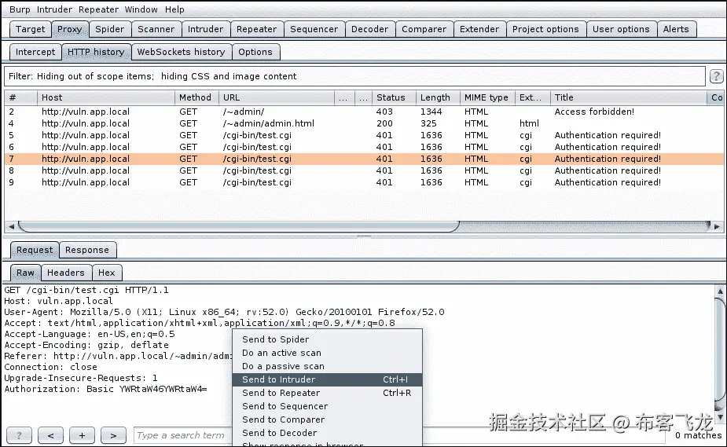Viewport: 727px width, 447px height.
Task: Sort by the MIME type column header
Action: [x=487, y=97]
